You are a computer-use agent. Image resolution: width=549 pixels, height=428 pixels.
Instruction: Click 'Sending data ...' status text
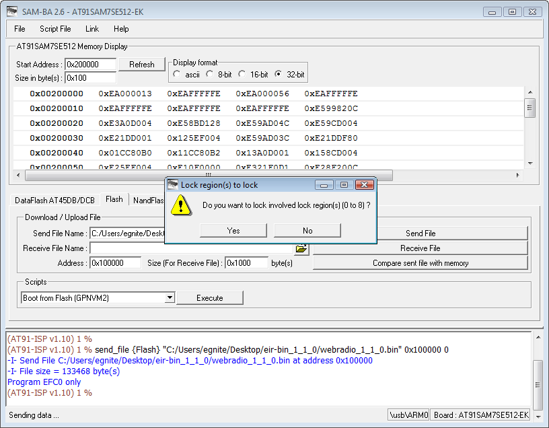click(34, 415)
